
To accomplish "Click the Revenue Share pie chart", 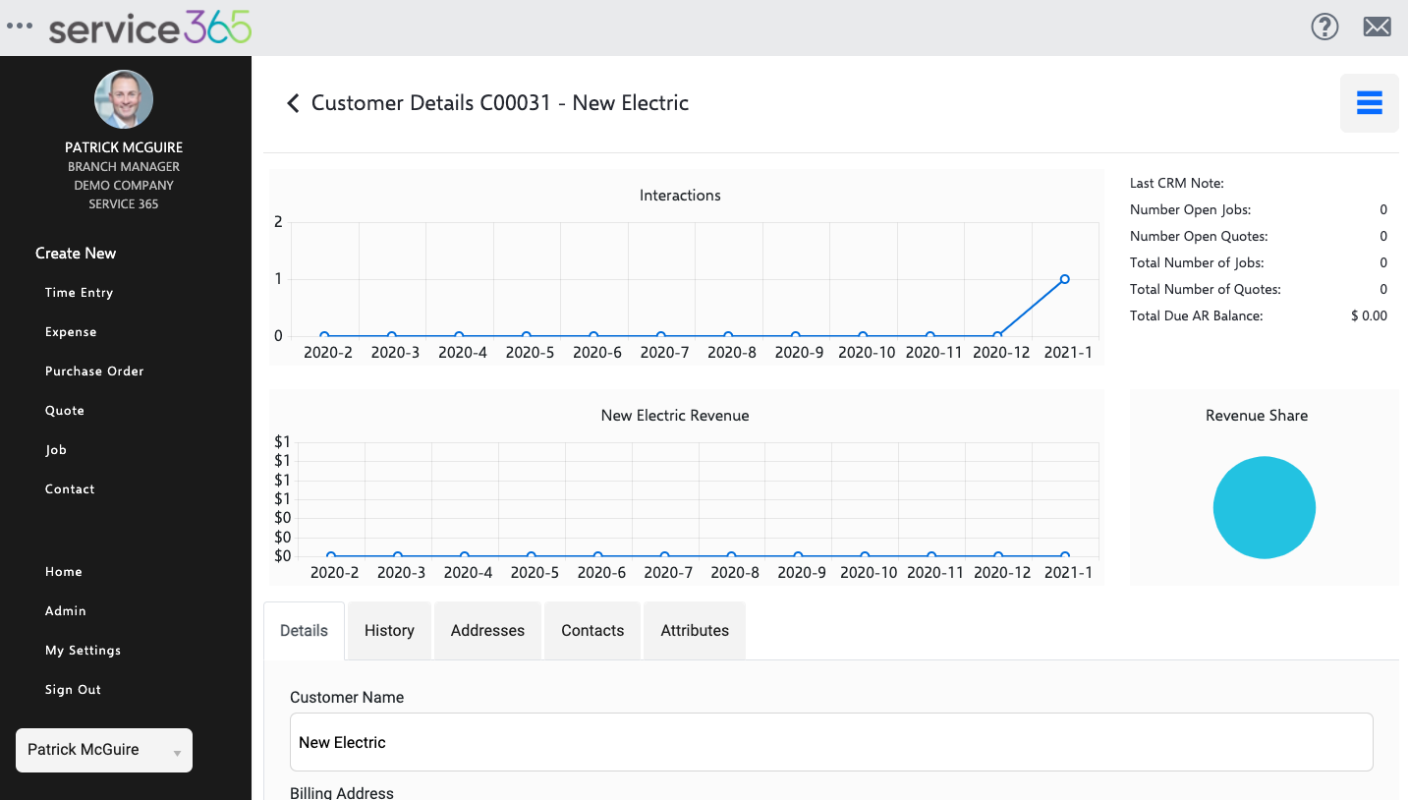I will (x=1264, y=507).
